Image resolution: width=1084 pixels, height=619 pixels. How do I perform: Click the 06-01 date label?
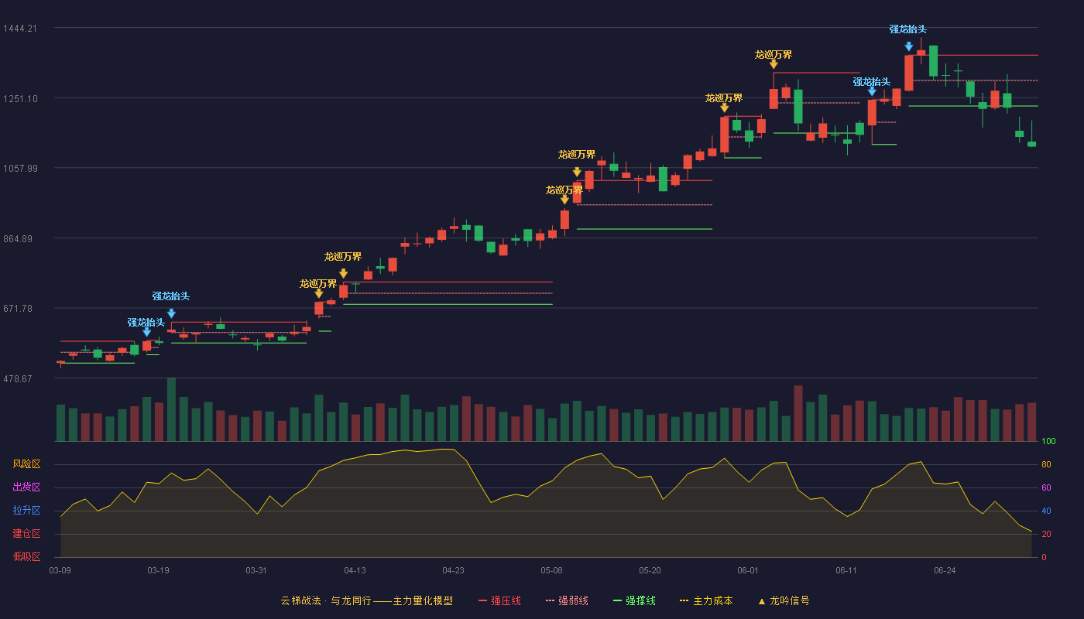748,570
